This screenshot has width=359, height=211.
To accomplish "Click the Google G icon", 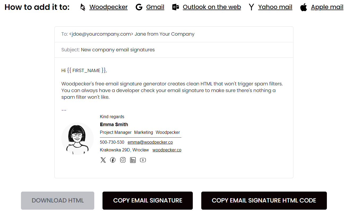I will coord(139,7).
